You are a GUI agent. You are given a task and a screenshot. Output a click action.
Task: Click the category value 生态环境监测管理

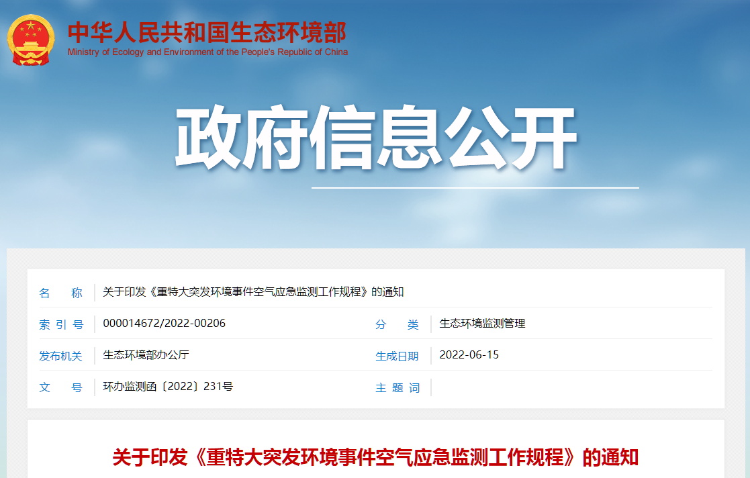[x=482, y=324]
